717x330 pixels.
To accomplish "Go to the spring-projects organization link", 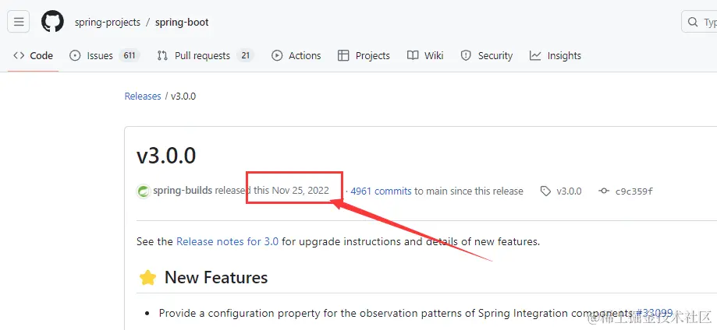I will click(x=108, y=22).
